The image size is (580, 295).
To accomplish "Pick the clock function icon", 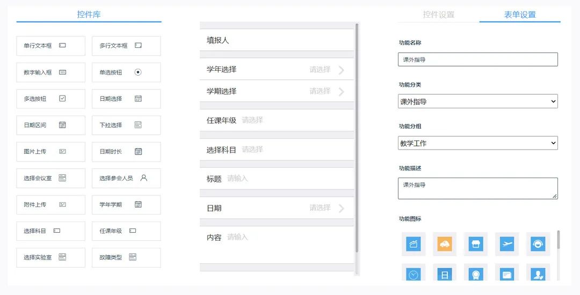I will [413, 273].
